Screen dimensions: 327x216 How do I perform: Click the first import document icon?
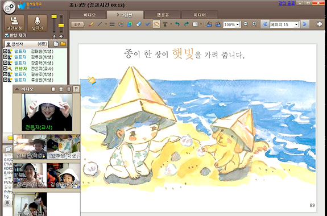point(209,24)
